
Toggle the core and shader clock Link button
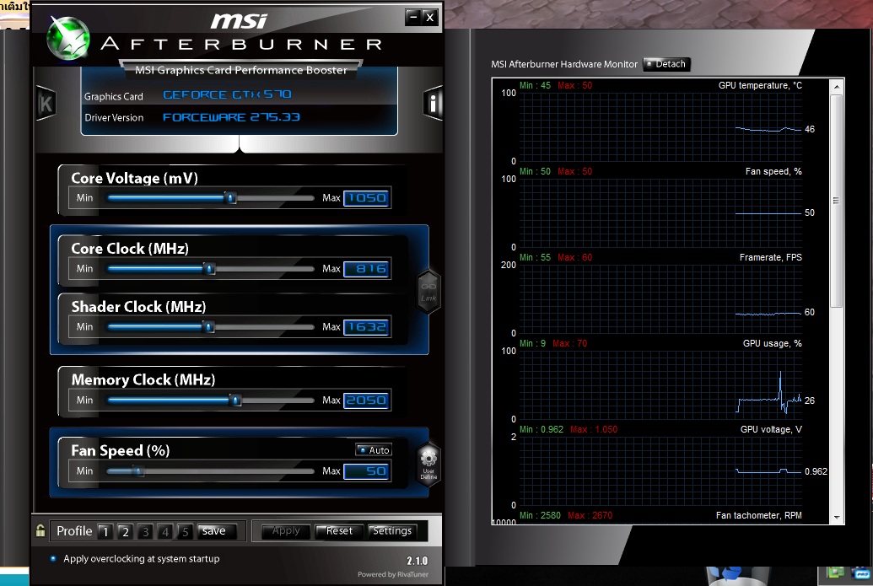[428, 292]
